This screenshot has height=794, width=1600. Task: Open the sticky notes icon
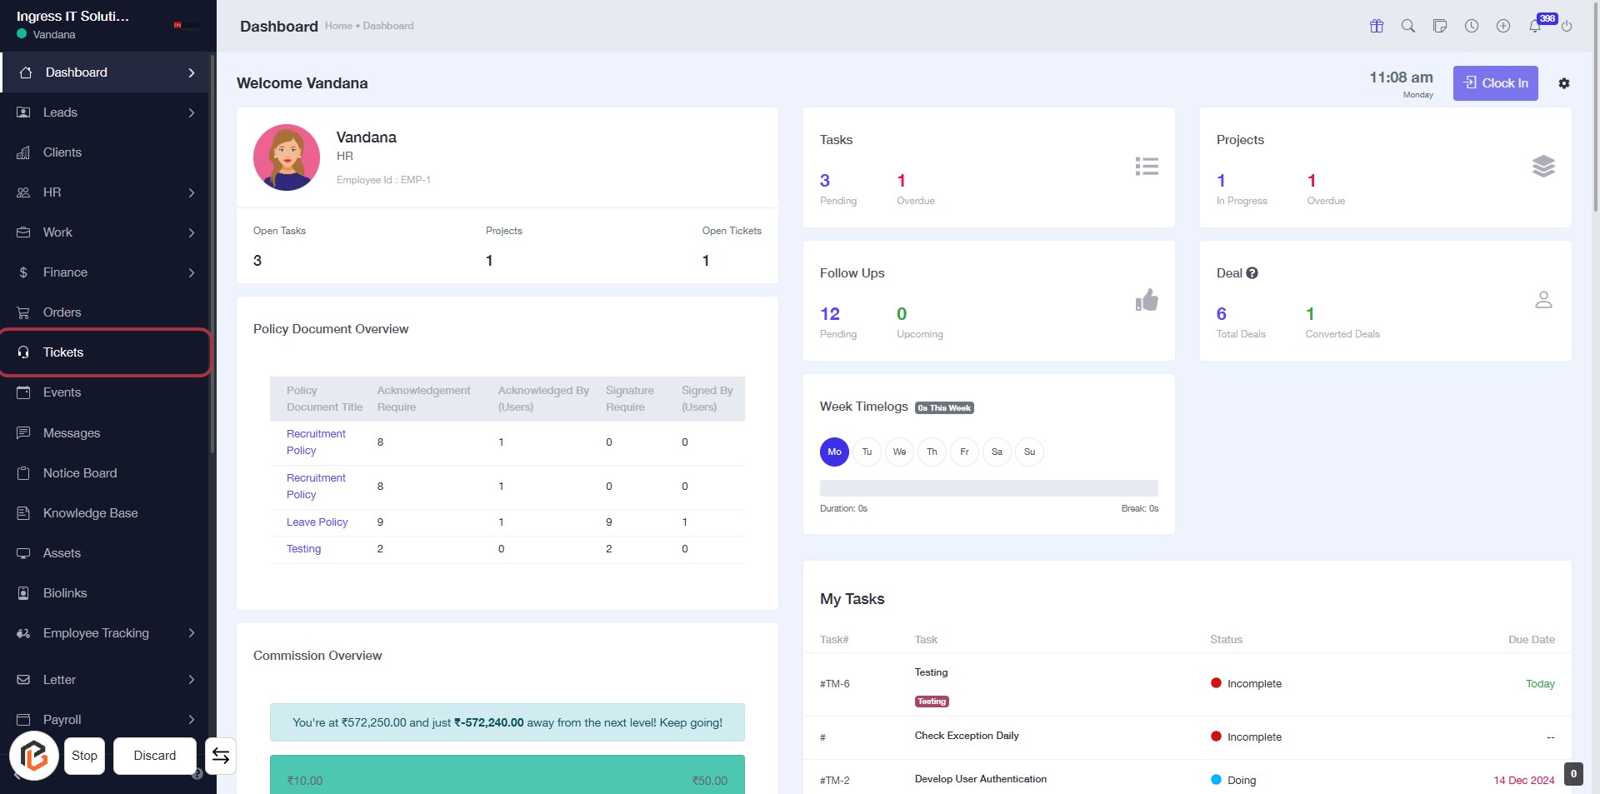(x=1440, y=26)
